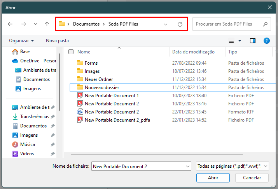Toggle the preview pane icon
Viewport: 278px width, 189px height.
[253, 41]
